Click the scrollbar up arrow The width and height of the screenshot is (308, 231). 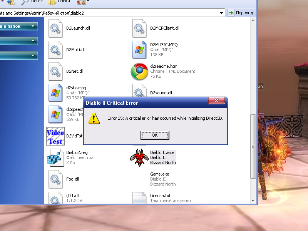(x=253, y=20)
